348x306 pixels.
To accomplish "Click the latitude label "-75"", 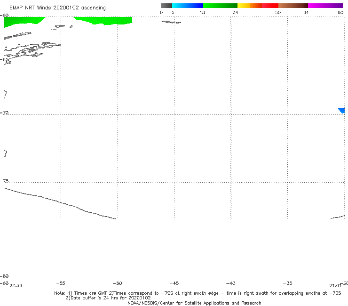I will [x=4, y=181].
